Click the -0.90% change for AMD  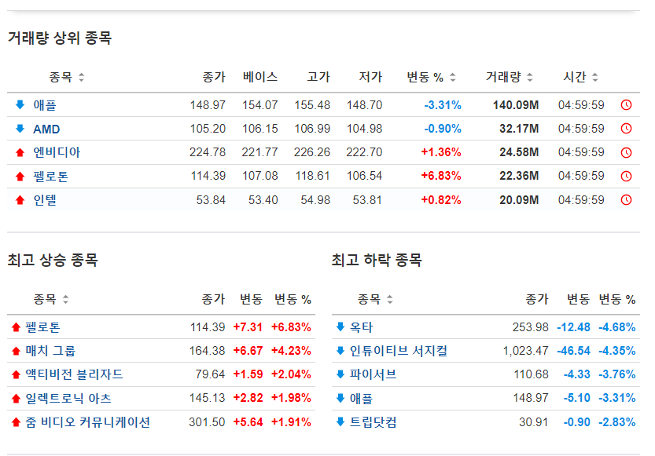(443, 129)
